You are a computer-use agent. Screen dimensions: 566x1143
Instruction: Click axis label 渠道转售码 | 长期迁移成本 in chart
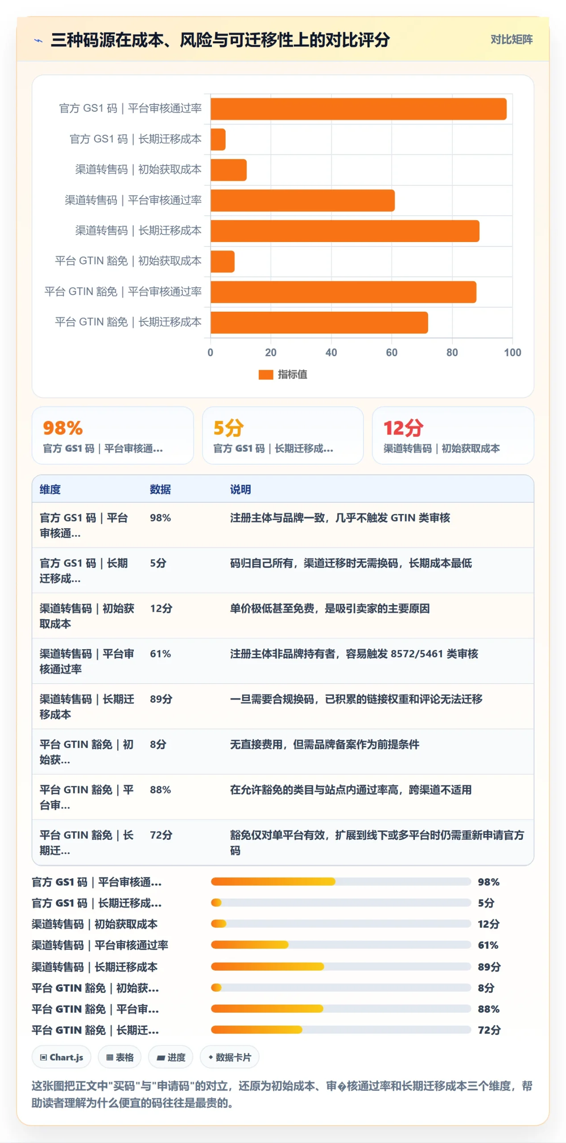coord(138,231)
